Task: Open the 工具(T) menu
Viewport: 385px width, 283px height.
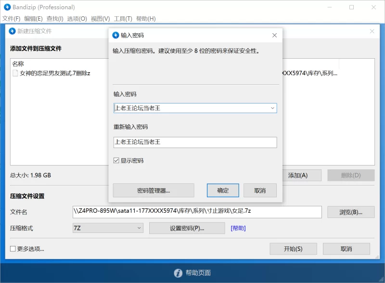Action: click(124, 18)
